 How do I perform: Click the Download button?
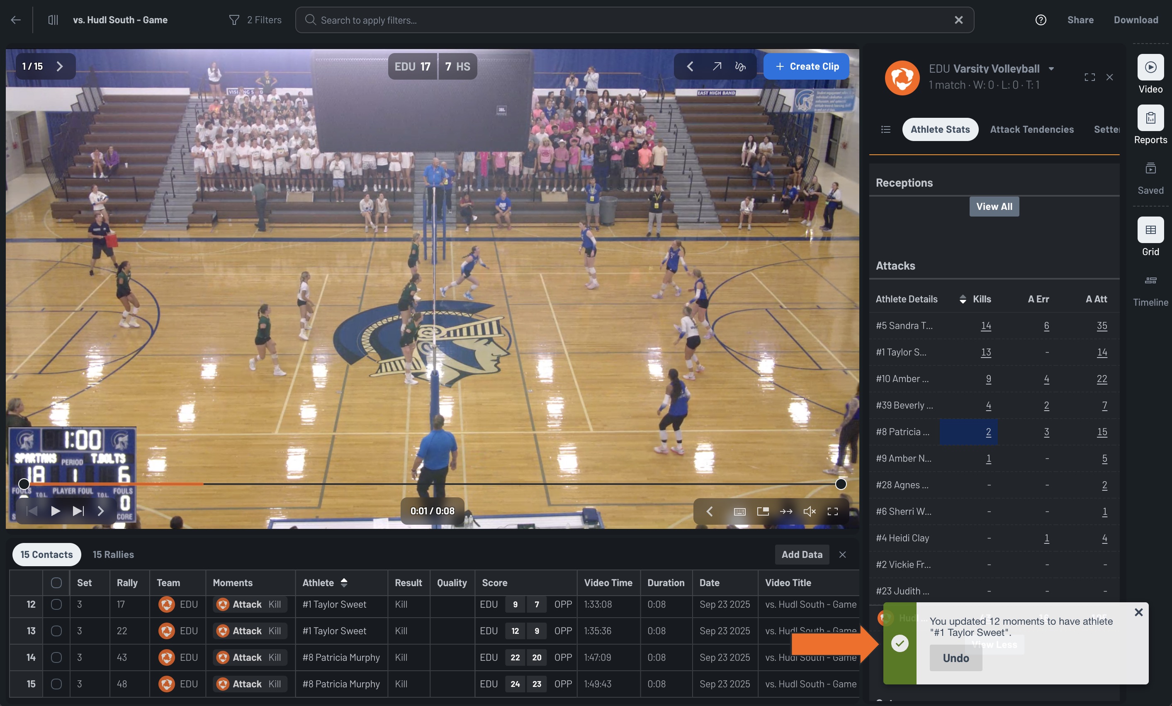(1136, 20)
